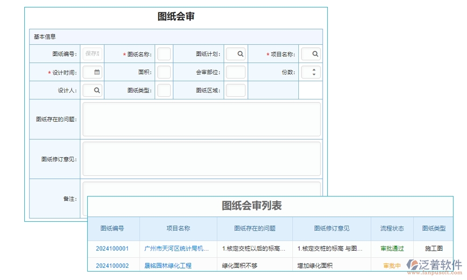Click the 图纸名称 input field
The width and height of the screenshot is (467, 280).
click(x=164, y=54)
